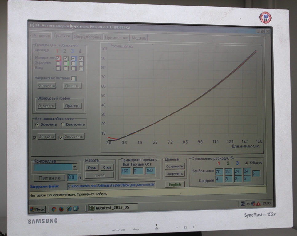Image resolution: width=297 pixels, height=236 pixels.
Task: Open Firefox from the quick launch bar
Action: [x=61, y=209]
